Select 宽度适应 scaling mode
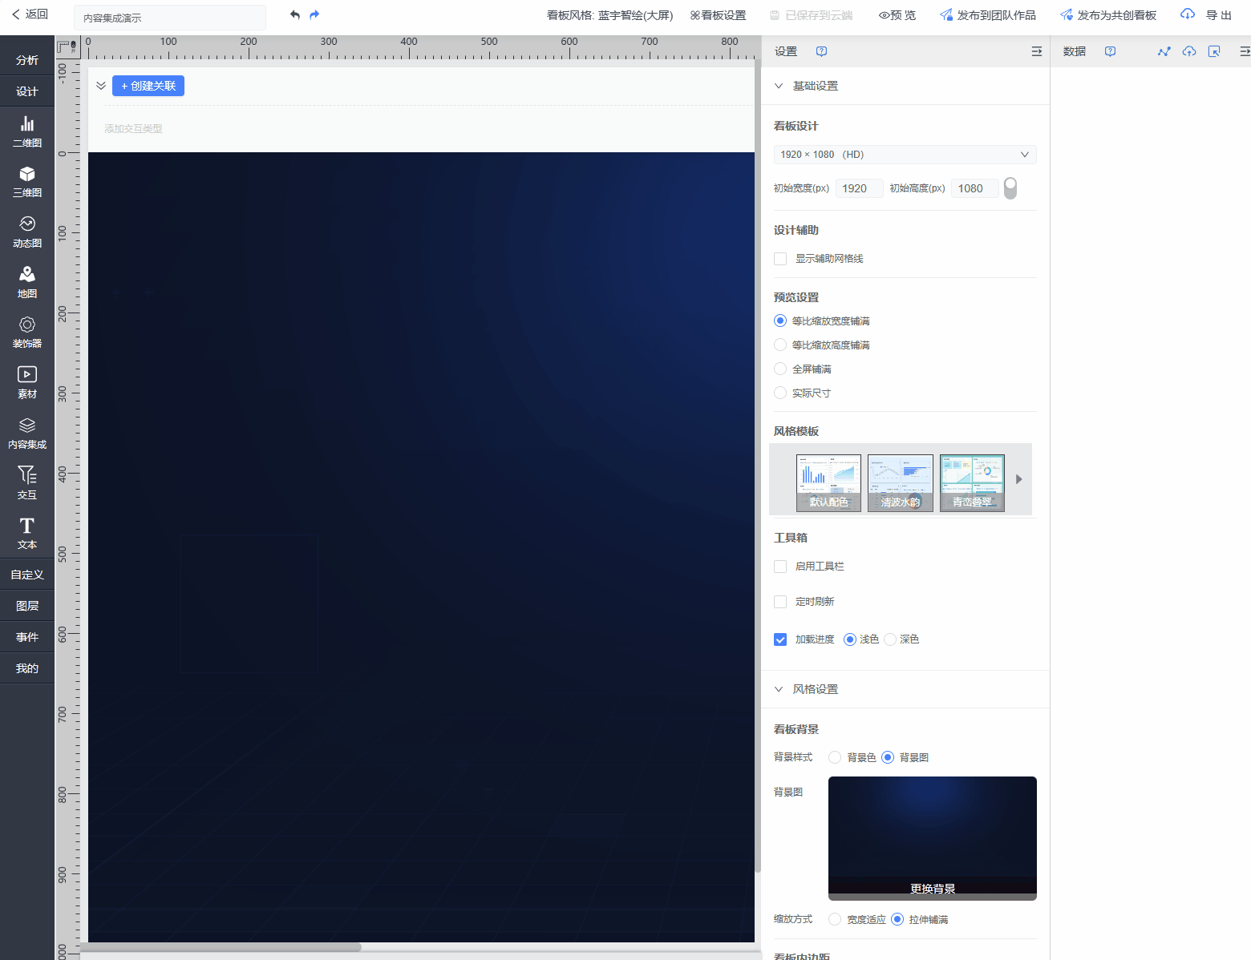 (x=835, y=919)
